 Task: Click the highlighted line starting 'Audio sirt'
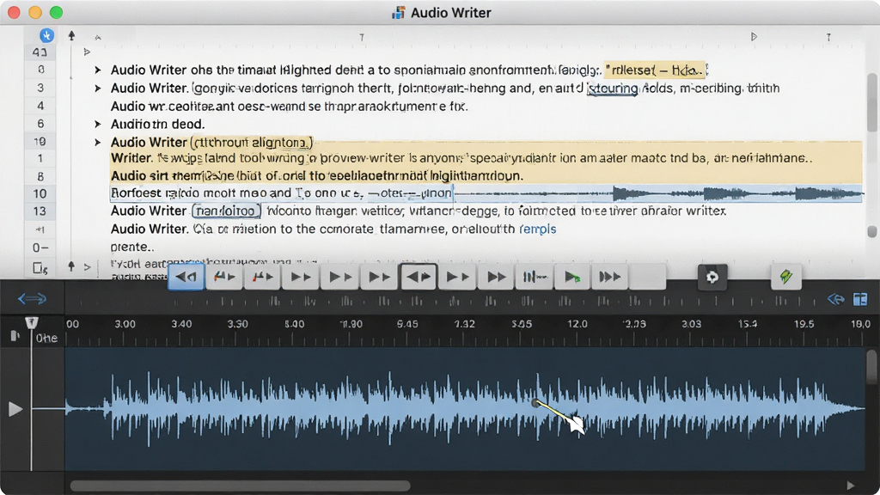[x=316, y=175]
